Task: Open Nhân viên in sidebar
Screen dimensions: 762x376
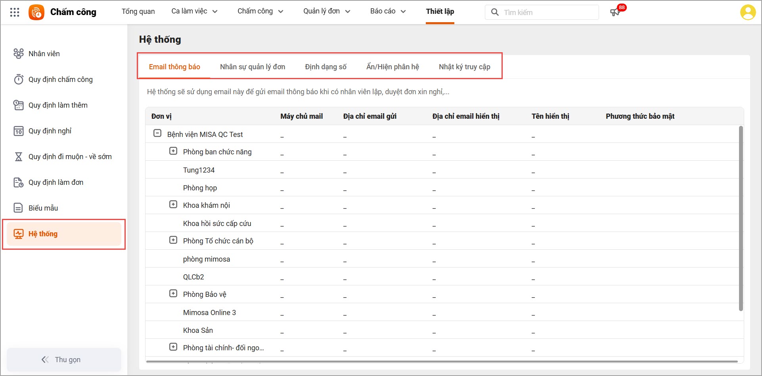Action: tap(44, 54)
